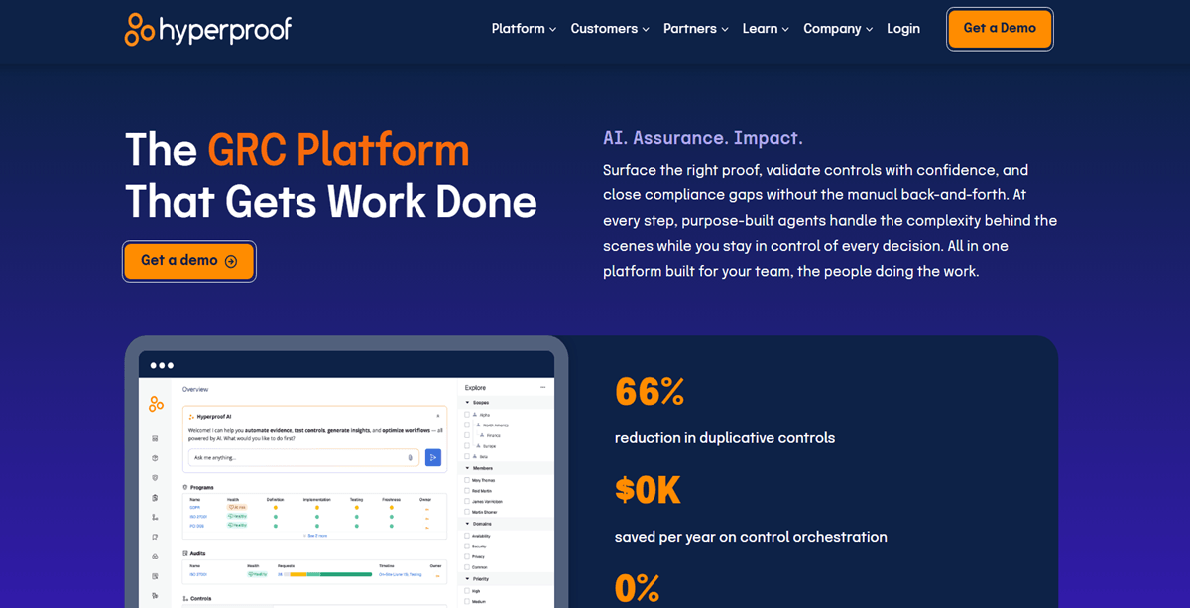Collapse the Members section in Explore
This screenshot has height=608, width=1190.
[467, 468]
